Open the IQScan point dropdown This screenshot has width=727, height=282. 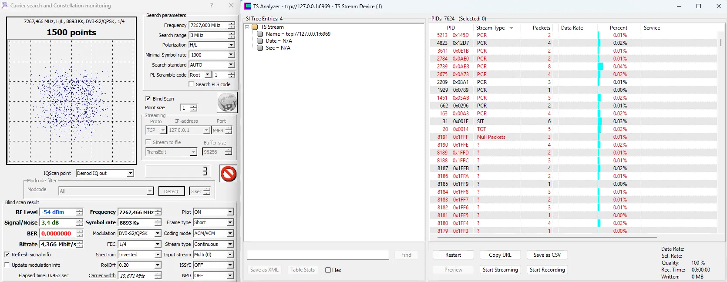coord(130,173)
